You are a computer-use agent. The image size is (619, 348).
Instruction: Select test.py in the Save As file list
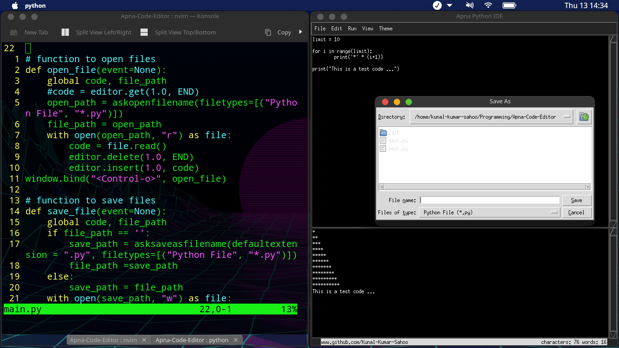click(x=393, y=149)
